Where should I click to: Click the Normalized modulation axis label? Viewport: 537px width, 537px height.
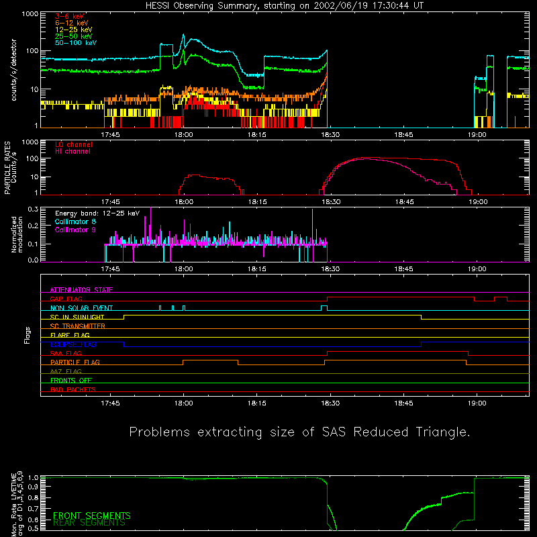[x=17, y=234]
